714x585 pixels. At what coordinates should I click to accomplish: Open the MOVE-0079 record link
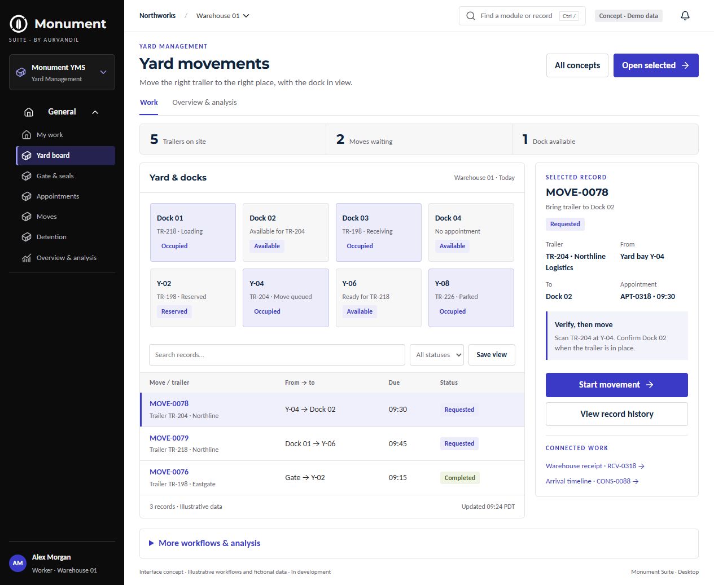coord(169,438)
